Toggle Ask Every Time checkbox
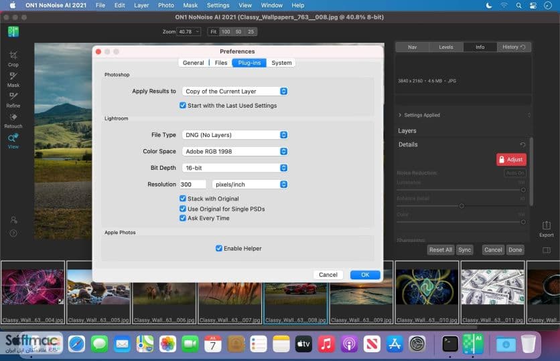Image resolution: width=560 pixels, height=361 pixels. [x=182, y=218]
